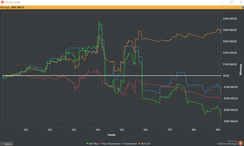
Task: Close the Results Graph window
Action: tap(241, 2)
